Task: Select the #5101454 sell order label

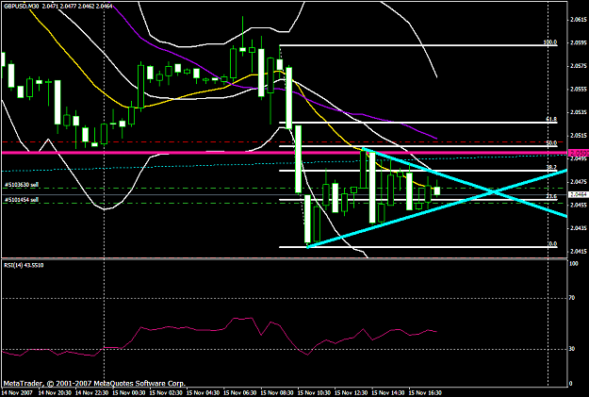Action: tap(22, 200)
